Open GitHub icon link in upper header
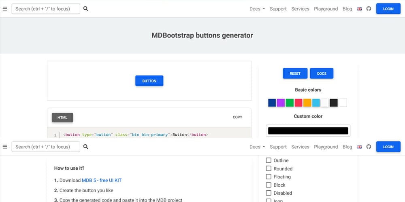The image size is (405, 202). 369,9
